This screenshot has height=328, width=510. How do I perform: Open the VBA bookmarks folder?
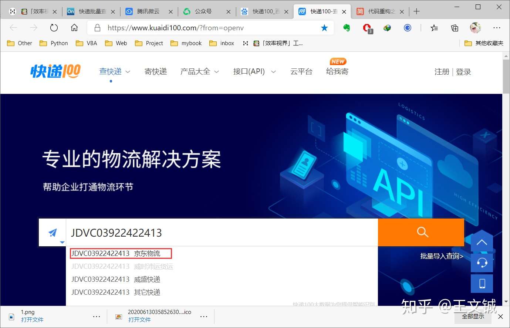87,43
